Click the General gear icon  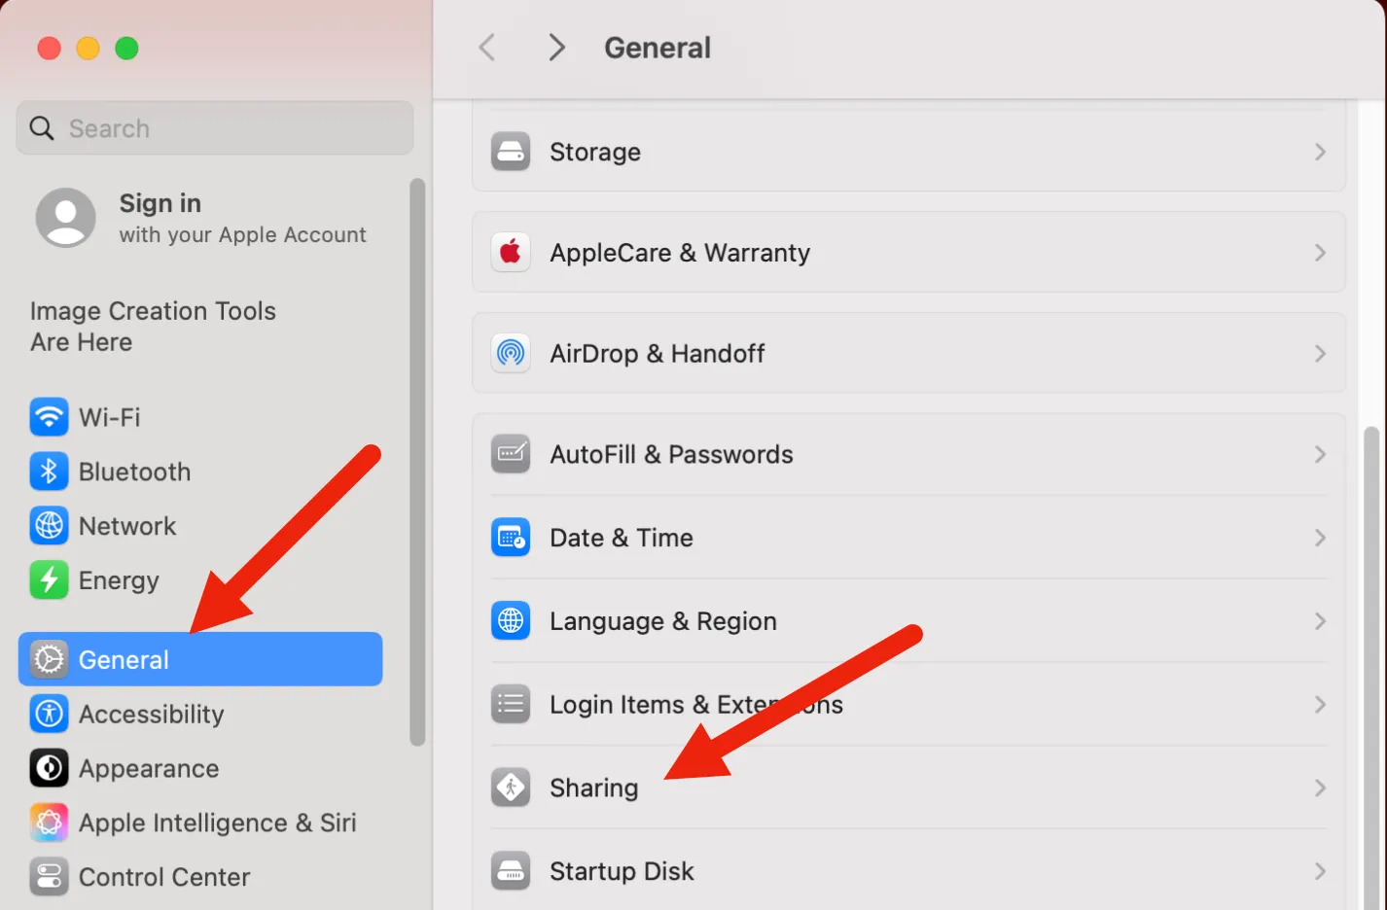click(49, 659)
